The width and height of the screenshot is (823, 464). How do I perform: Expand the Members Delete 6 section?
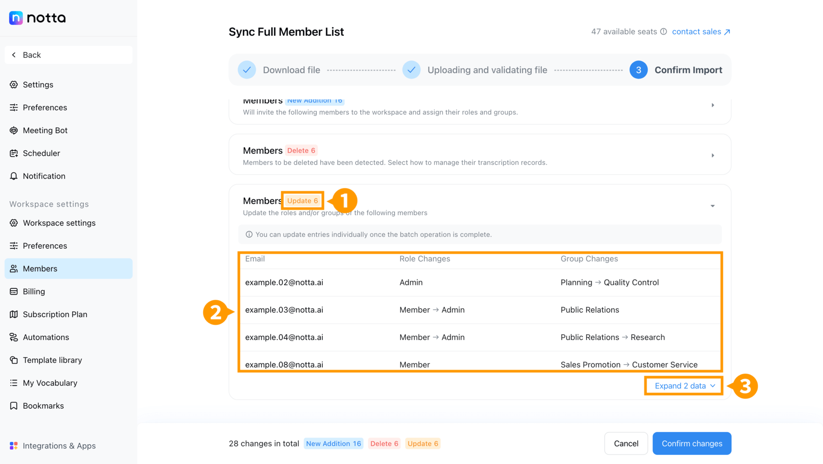click(713, 156)
